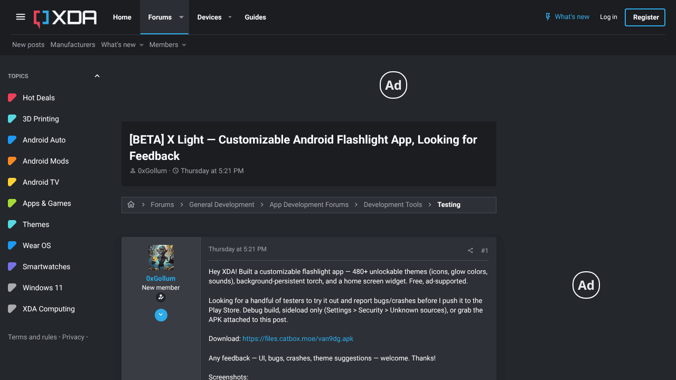676x380 pixels.
Task: Click the XDA logo
Action: pos(65,18)
